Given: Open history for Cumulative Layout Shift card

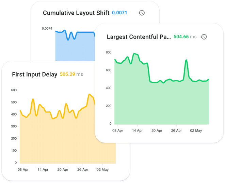Looking at the screenshot, I should (x=142, y=13).
